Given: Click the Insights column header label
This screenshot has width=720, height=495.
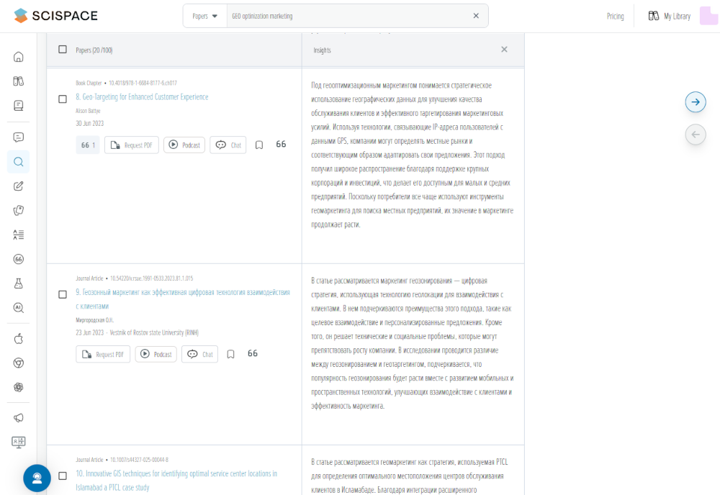Looking at the screenshot, I should pyautogui.click(x=322, y=50).
